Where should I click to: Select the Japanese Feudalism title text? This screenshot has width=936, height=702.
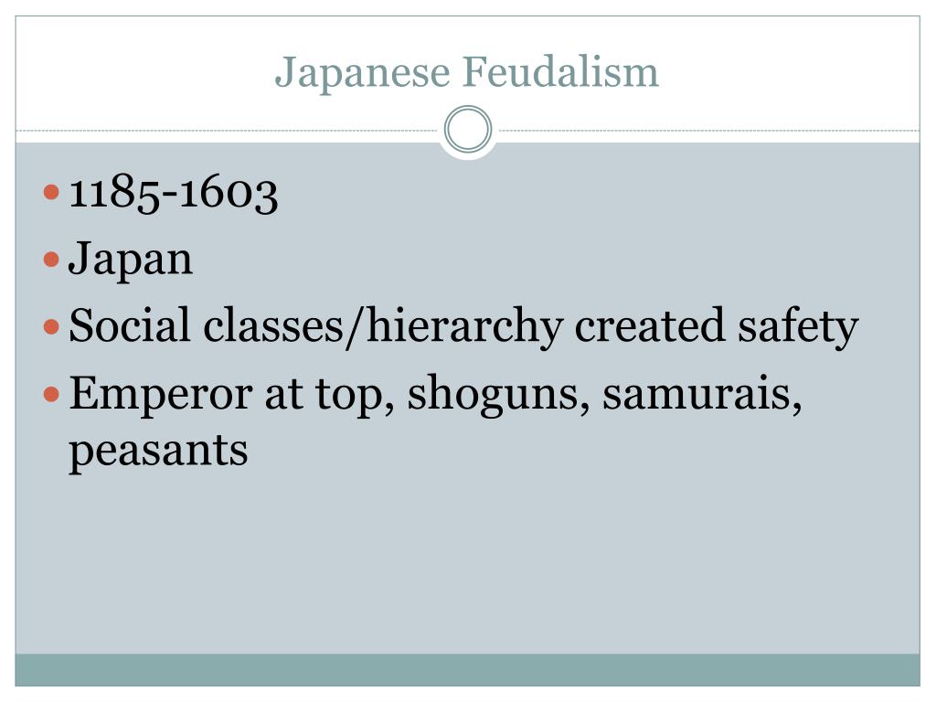click(x=467, y=72)
